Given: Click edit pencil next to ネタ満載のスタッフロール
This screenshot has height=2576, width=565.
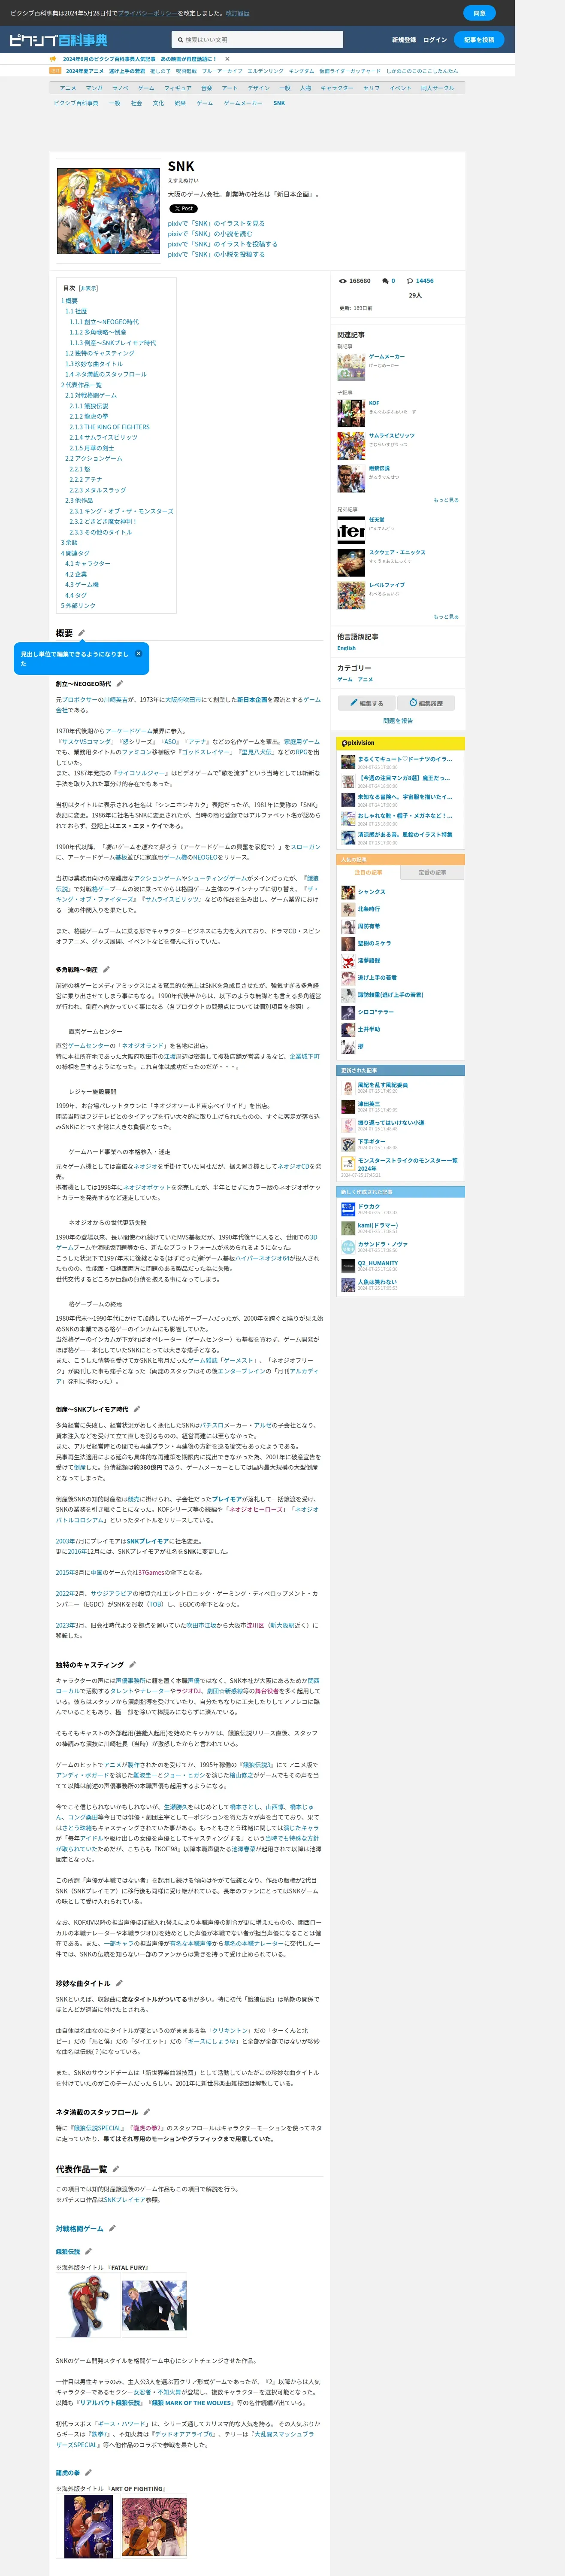Looking at the screenshot, I should [x=147, y=2112].
